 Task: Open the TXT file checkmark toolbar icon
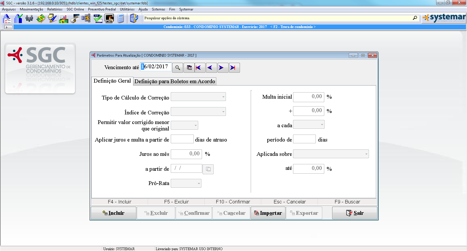point(98,19)
